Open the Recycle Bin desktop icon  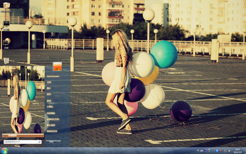click(x=6, y=60)
